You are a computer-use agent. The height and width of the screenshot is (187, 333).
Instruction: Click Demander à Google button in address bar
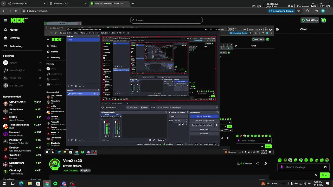pos(281,11)
